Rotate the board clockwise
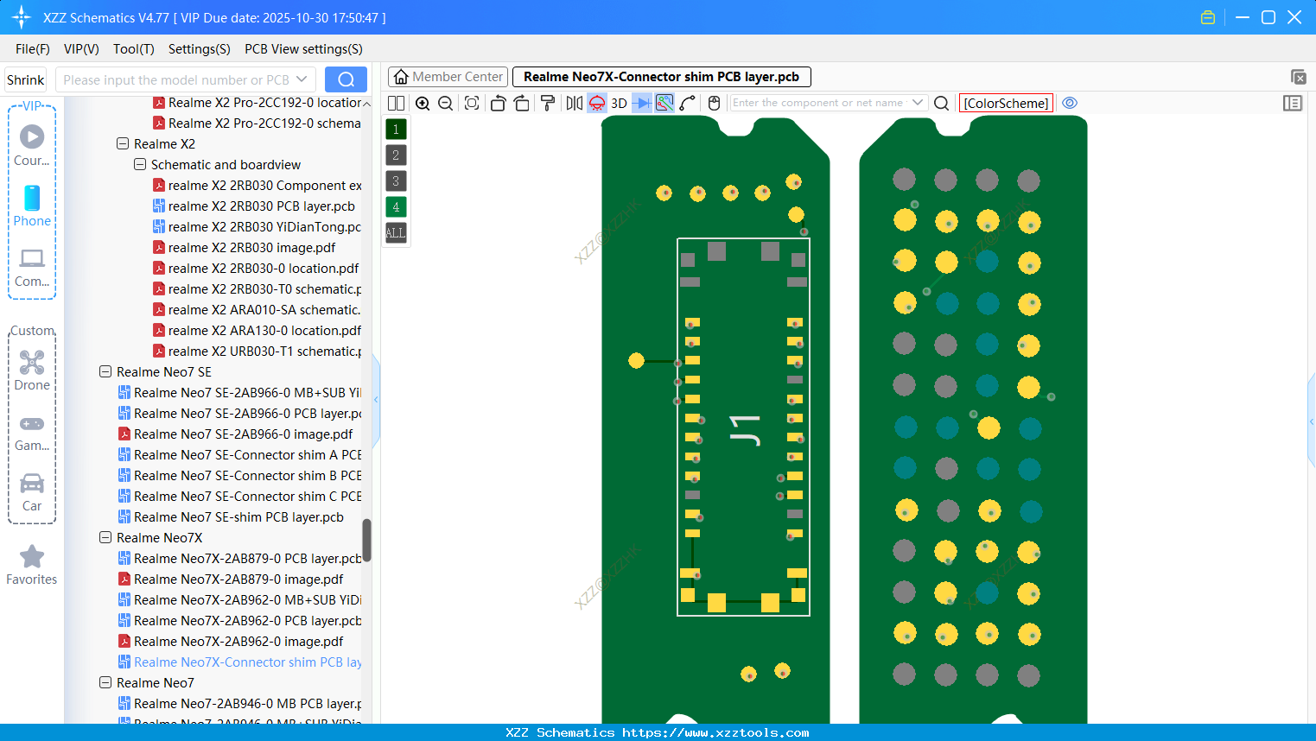 tap(522, 103)
